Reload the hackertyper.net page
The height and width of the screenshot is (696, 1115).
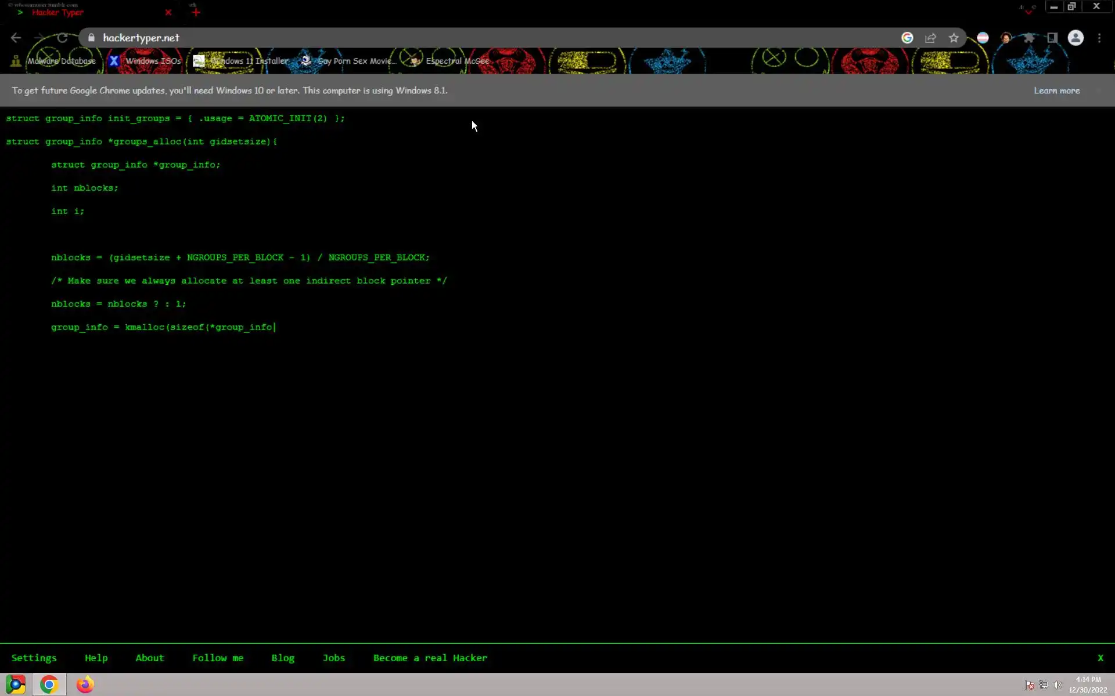pyautogui.click(x=62, y=38)
